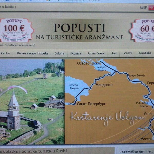Open the karte menu item

click(x=5, y=53)
